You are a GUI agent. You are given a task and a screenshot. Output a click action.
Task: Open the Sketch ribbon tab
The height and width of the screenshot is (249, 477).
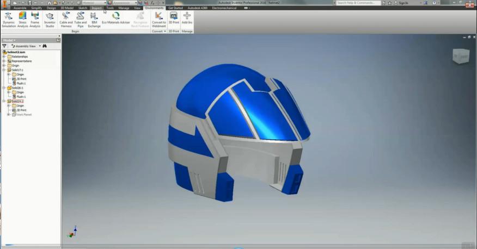coord(82,8)
